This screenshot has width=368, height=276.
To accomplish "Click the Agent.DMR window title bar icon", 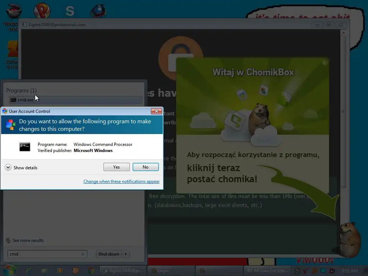I will coord(24,24).
